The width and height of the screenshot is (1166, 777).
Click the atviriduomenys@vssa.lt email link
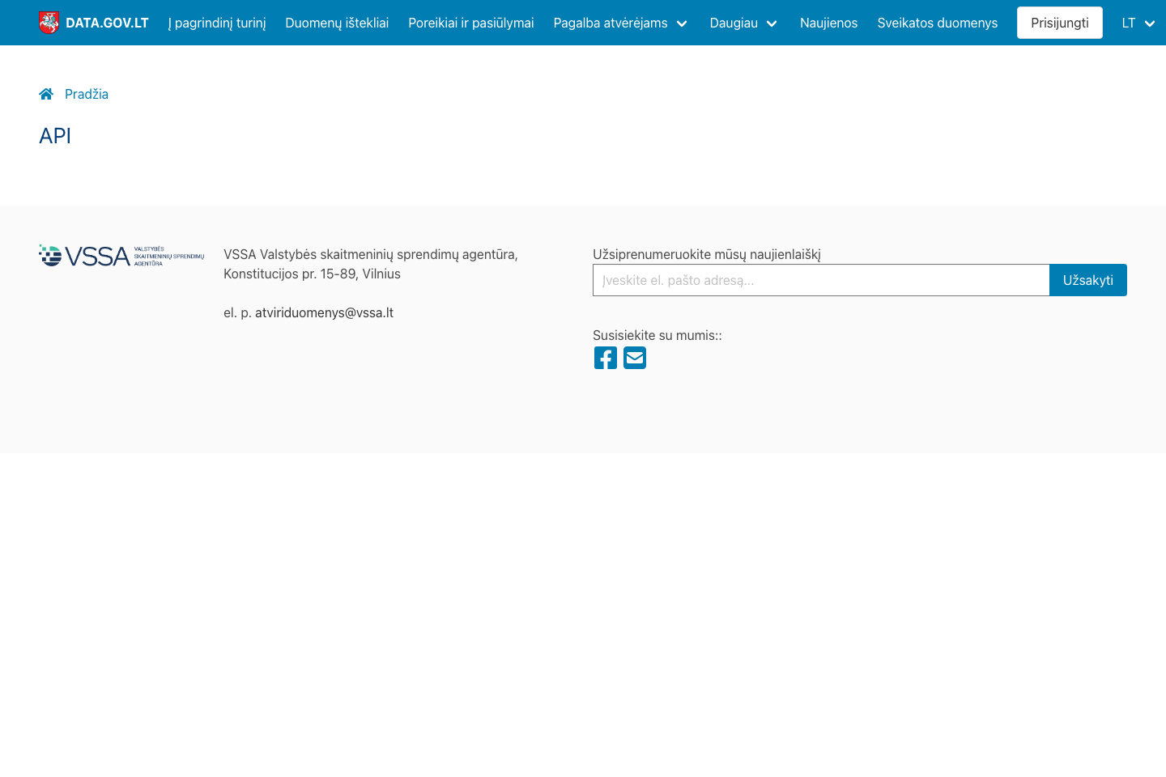click(x=324, y=312)
